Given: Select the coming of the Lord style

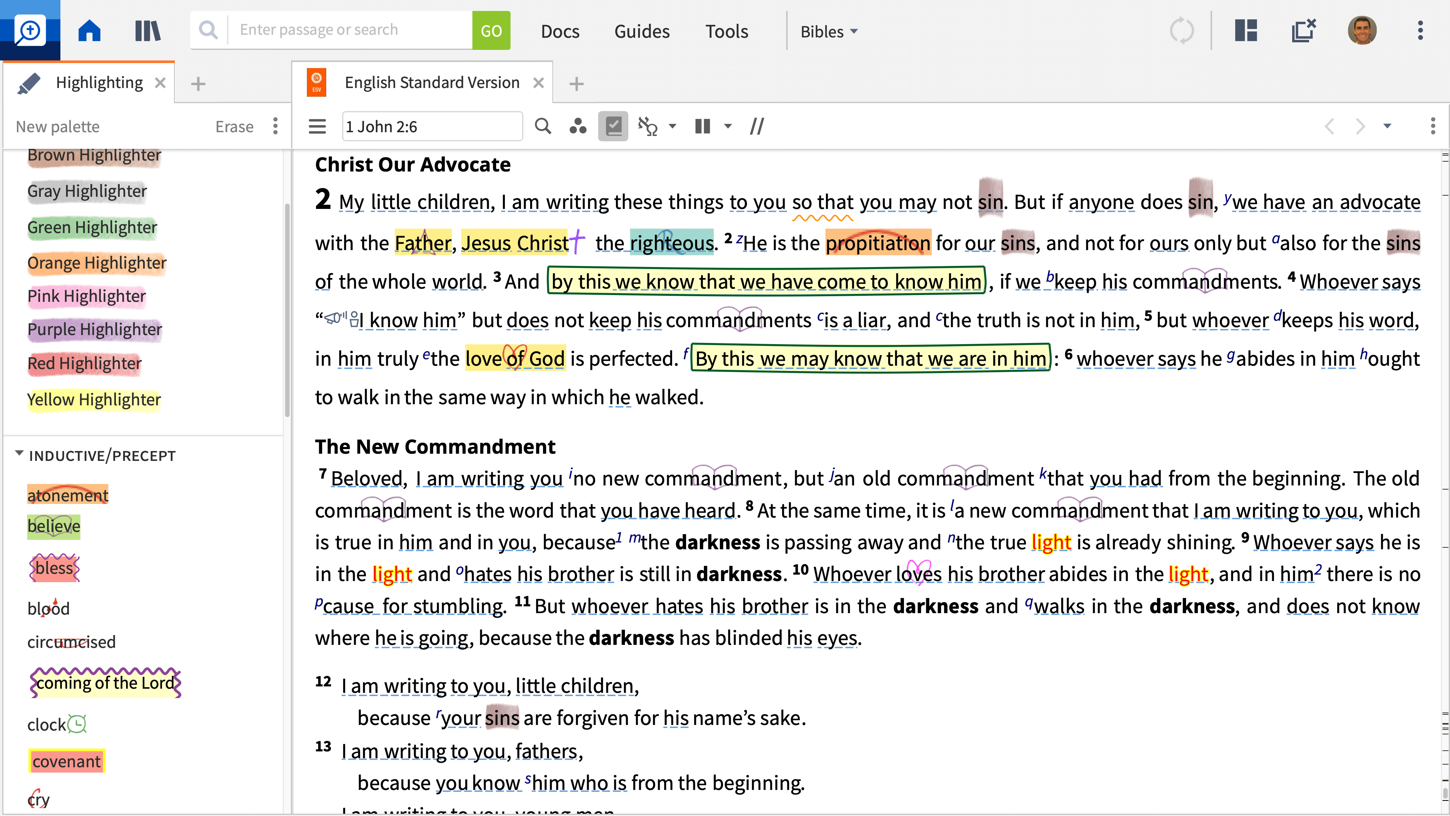Looking at the screenshot, I should click(x=105, y=683).
